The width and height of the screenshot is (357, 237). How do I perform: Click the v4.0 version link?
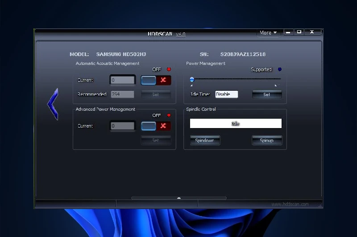(181, 34)
